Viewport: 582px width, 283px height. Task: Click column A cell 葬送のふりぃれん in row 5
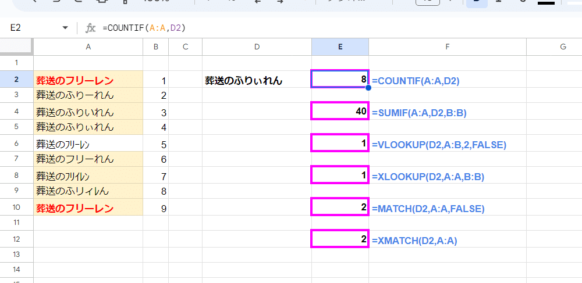point(88,127)
